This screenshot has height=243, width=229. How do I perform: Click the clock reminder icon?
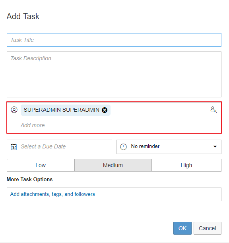[123, 146]
